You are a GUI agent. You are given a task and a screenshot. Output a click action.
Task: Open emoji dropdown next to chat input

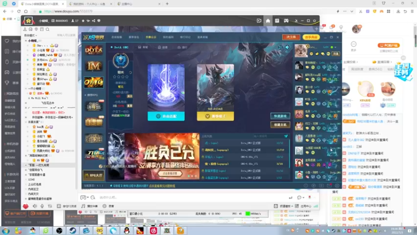[x=84, y=197]
